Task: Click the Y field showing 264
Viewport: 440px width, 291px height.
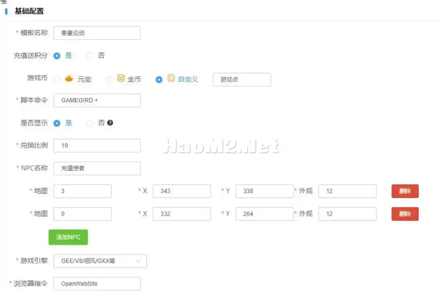Action: click(x=265, y=214)
